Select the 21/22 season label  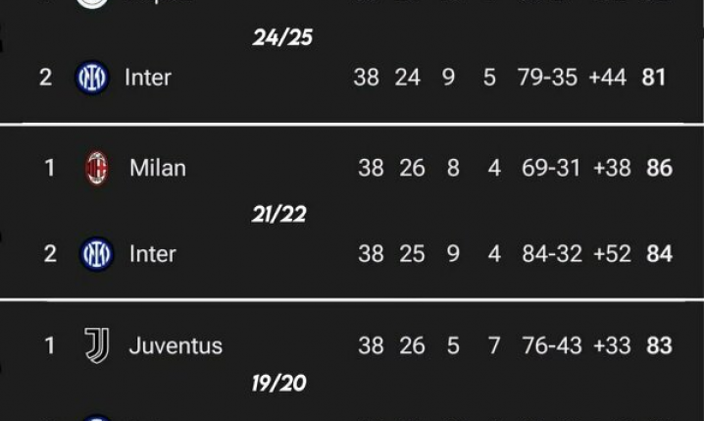(x=278, y=214)
